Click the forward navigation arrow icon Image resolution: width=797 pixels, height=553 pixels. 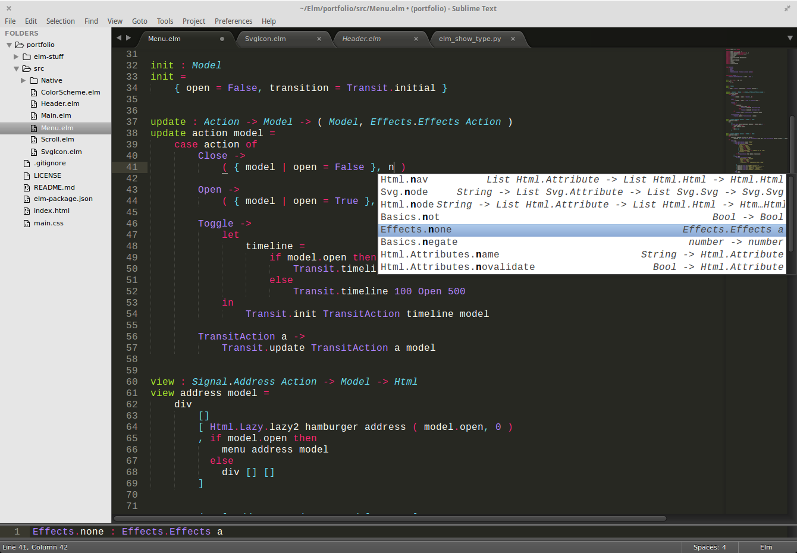[x=128, y=37]
